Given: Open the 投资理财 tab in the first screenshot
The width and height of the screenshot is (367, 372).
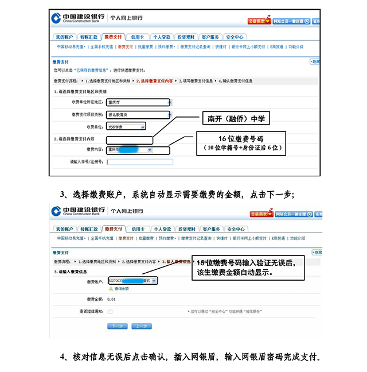Looking at the screenshot, I should [186, 37].
